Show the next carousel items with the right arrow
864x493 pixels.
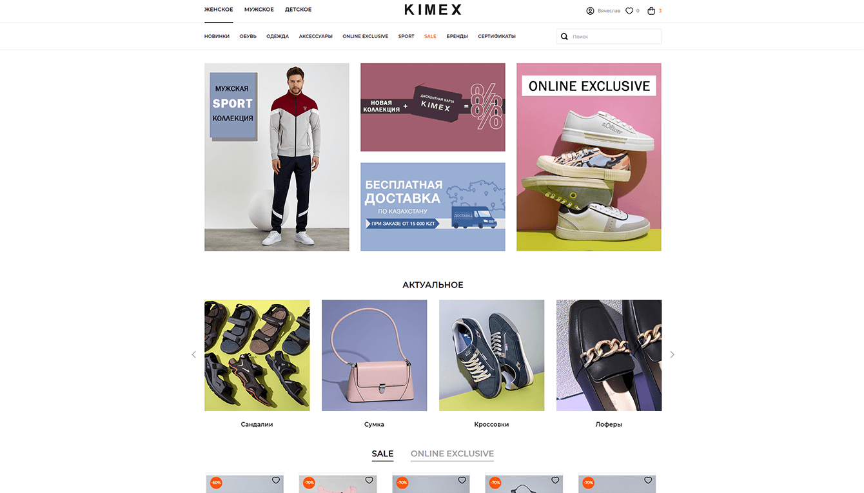672,354
